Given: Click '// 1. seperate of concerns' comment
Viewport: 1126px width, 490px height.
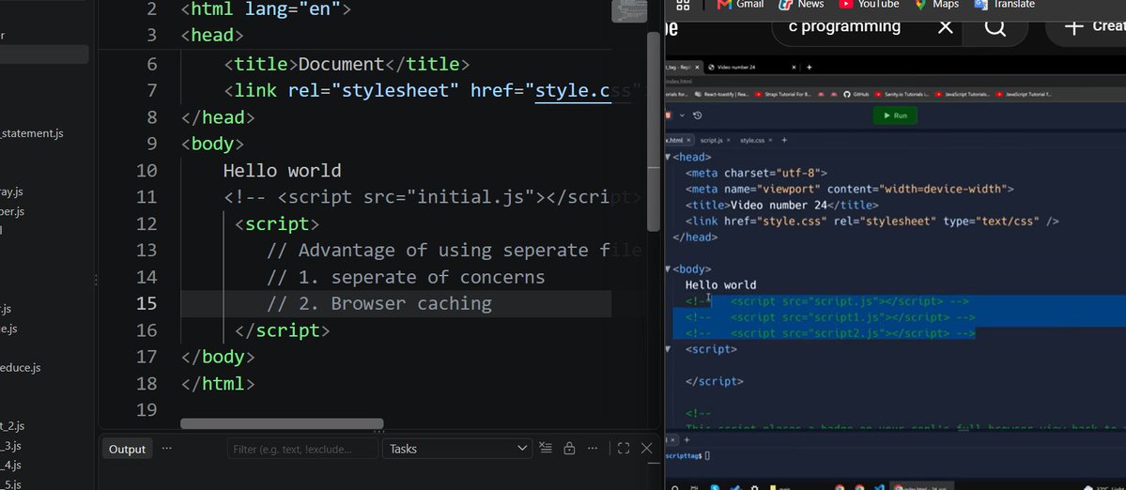Looking at the screenshot, I should click(x=406, y=277).
